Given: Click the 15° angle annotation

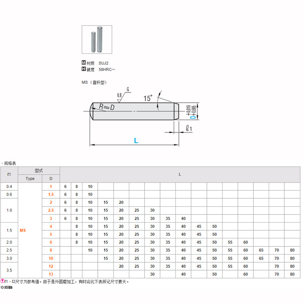Looking at the screenshot, I should coord(148,98).
